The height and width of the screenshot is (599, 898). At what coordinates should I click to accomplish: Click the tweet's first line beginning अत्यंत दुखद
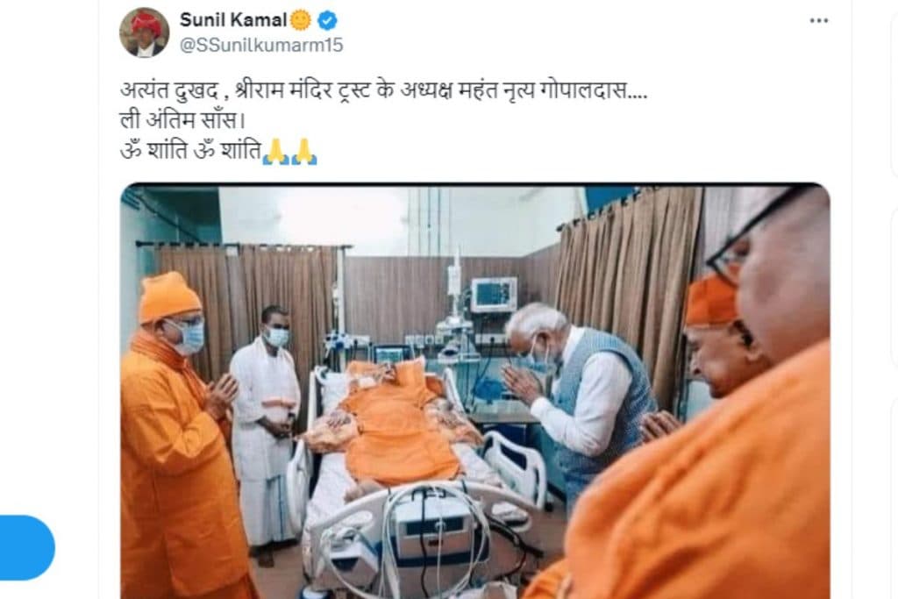pyautogui.click(x=384, y=91)
